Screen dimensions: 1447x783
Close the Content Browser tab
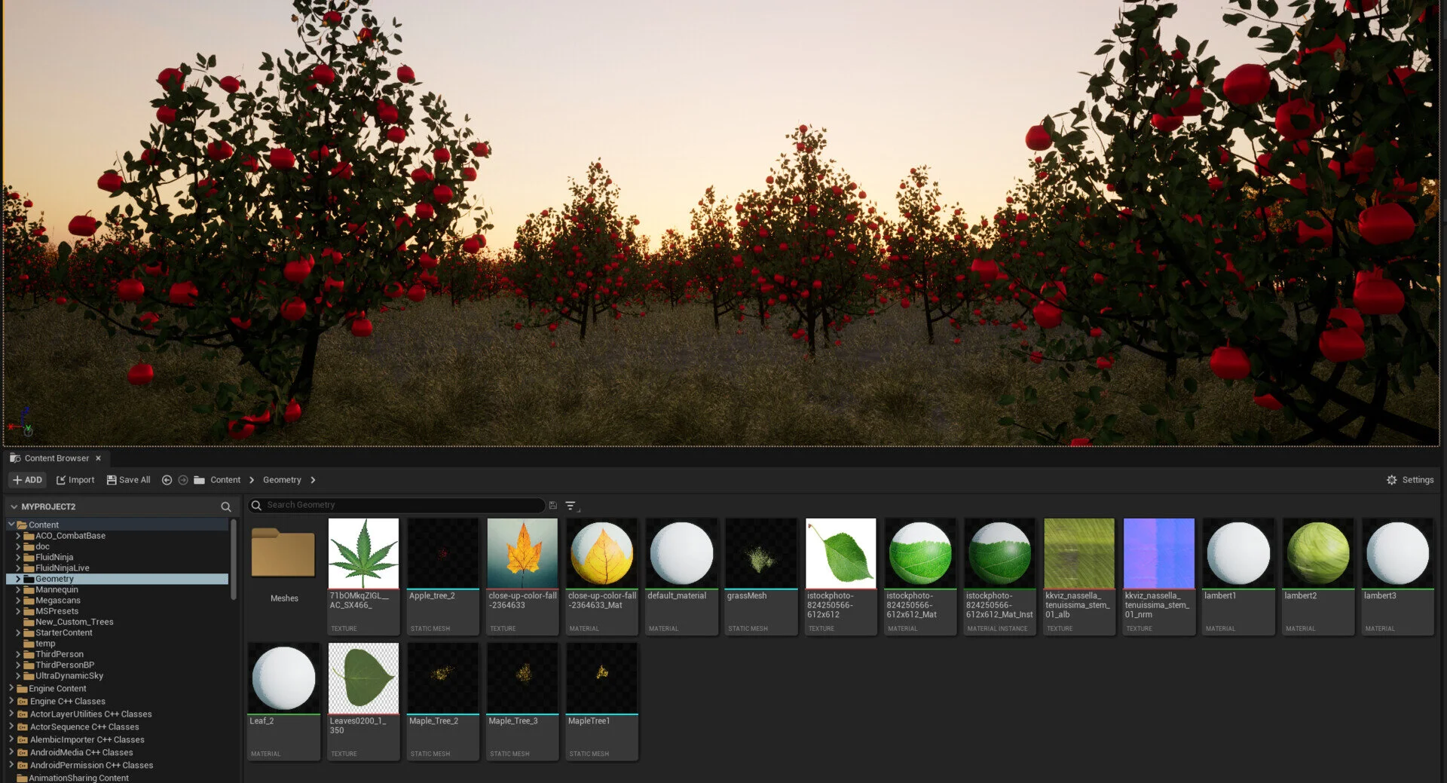pos(98,458)
